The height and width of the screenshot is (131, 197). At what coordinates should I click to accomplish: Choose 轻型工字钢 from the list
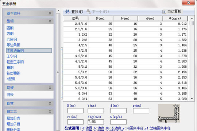(15, 62)
